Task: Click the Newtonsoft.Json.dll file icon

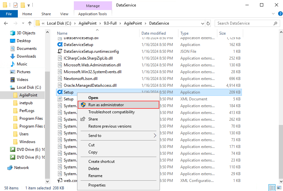Action: pyautogui.click(x=60, y=79)
